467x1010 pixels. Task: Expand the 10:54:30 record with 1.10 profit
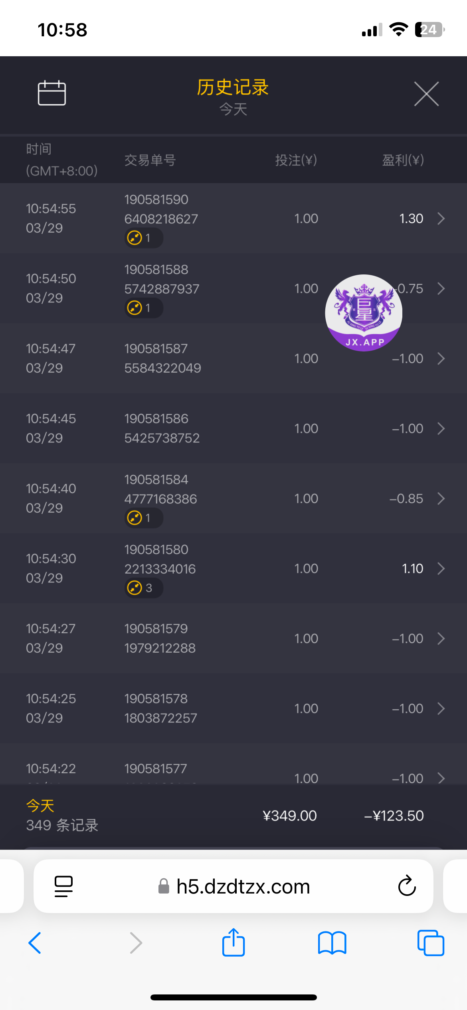(441, 568)
